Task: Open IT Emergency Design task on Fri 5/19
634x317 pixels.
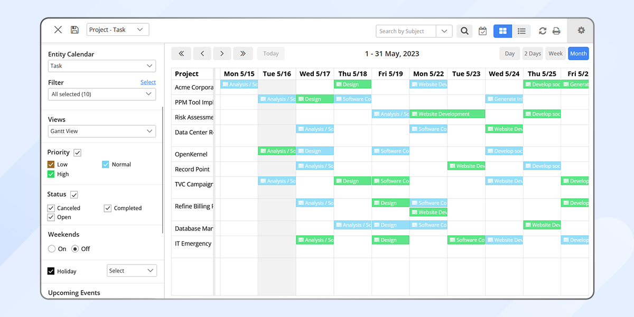Action: tap(390, 240)
